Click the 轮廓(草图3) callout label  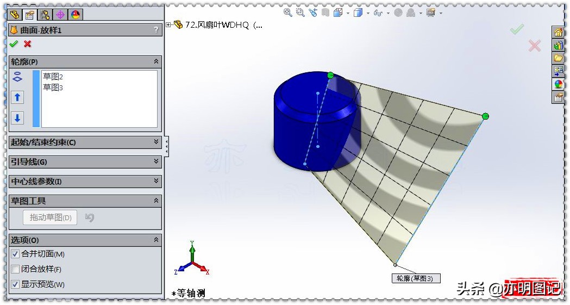coord(416,278)
